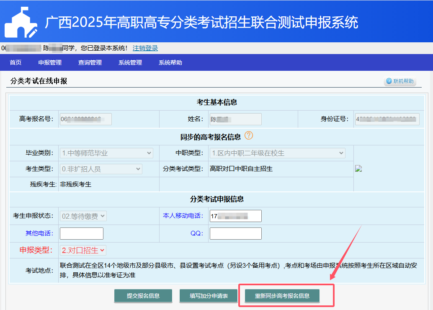Click 重新同步高考报名信息 button
This screenshot has height=310, width=433.
(282, 296)
